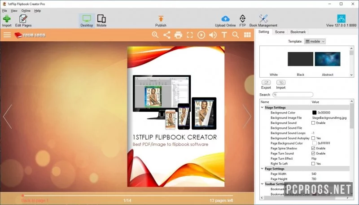The height and width of the screenshot is (205, 359).
Task: Click the page progress slider handle
Action: [x=23, y=196]
